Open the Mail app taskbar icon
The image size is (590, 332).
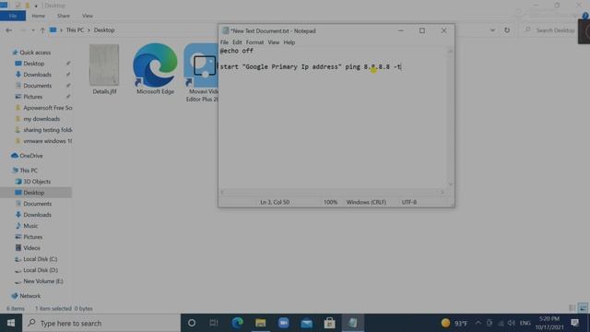[307, 323]
